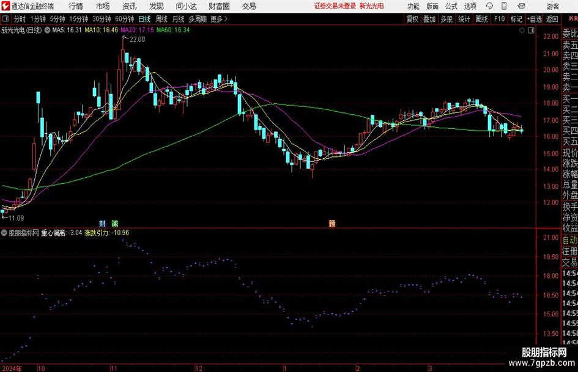
Task: Click the 重心偏离: -3.04 indicator value
Action: pos(61,233)
